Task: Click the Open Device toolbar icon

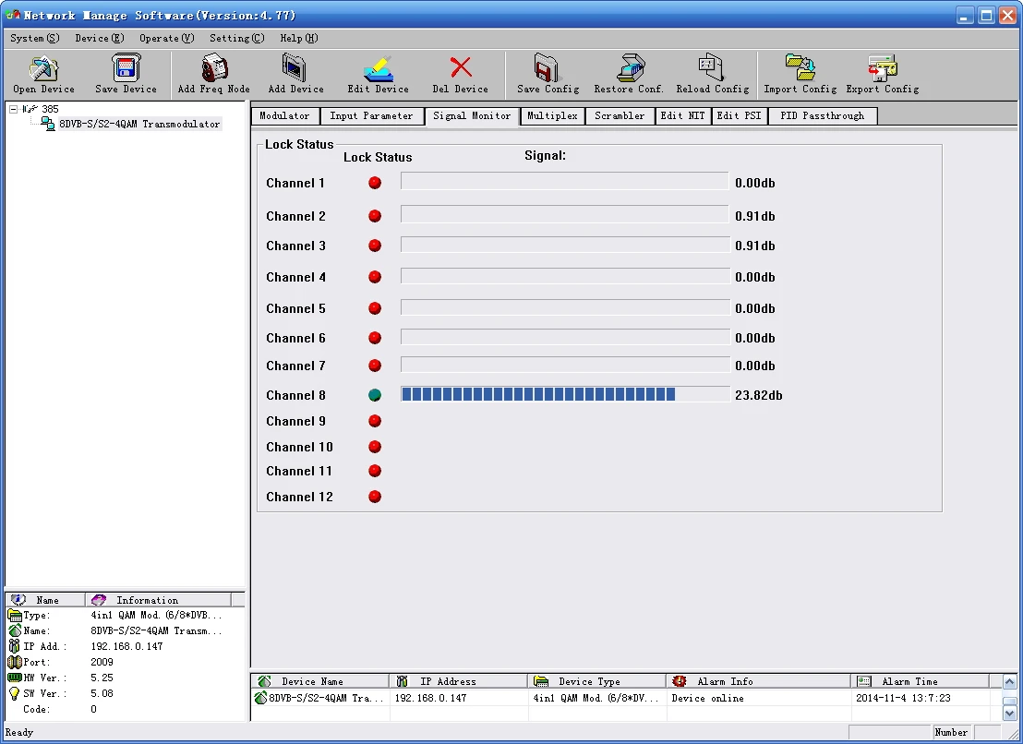Action: [x=43, y=70]
